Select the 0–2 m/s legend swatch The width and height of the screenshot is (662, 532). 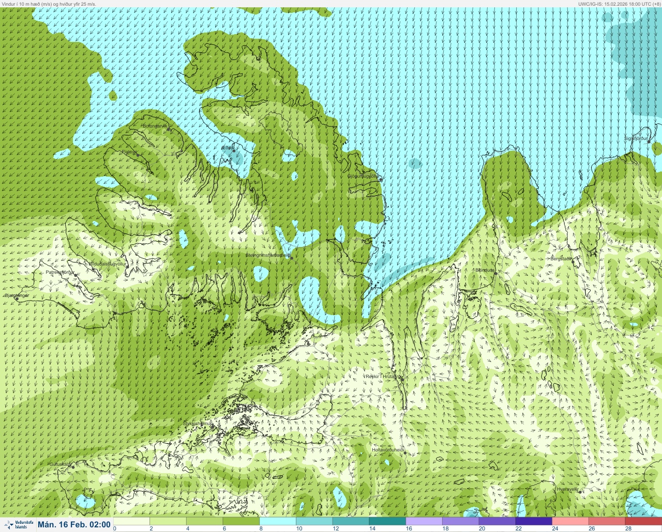pos(131,521)
